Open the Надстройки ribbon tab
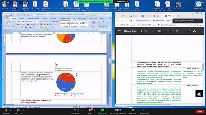This screenshot has width=206, height=115. click(x=82, y=18)
